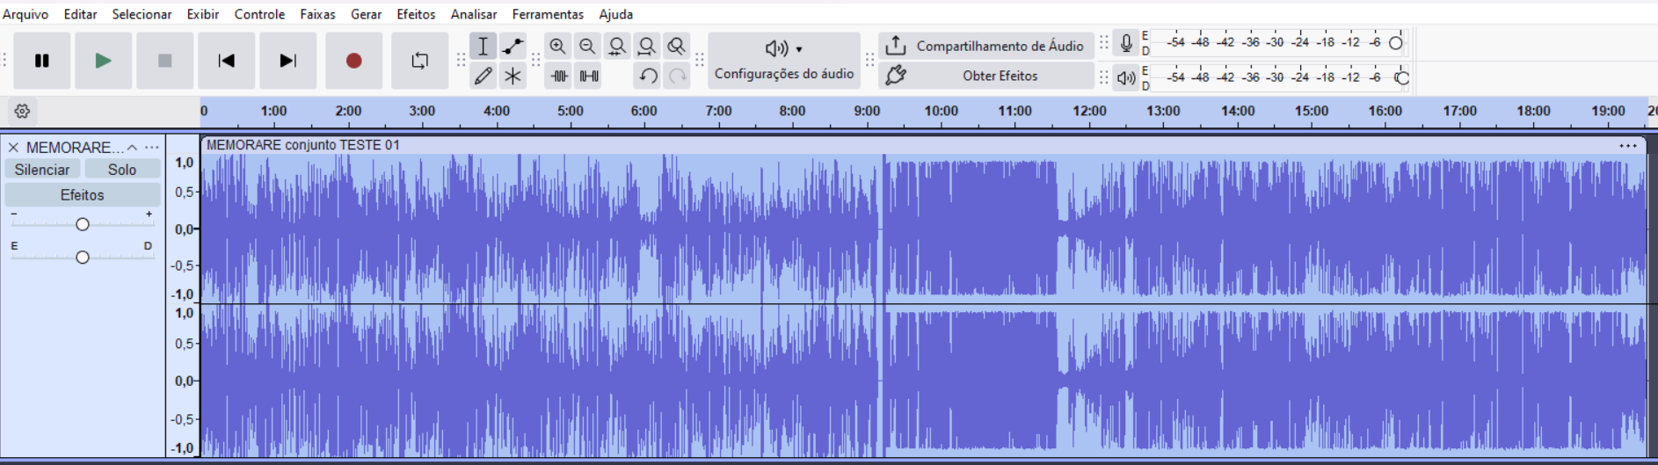Click the Zoom In magnifier
This screenshot has width=1658, height=465.
(557, 47)
